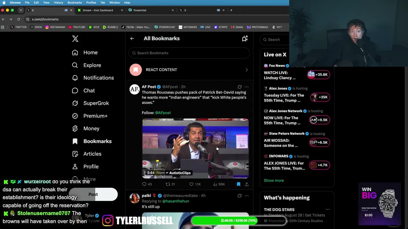This screenshot has height=229, width=408.
Task: Share the AF Post post
Action: [246, 184]
